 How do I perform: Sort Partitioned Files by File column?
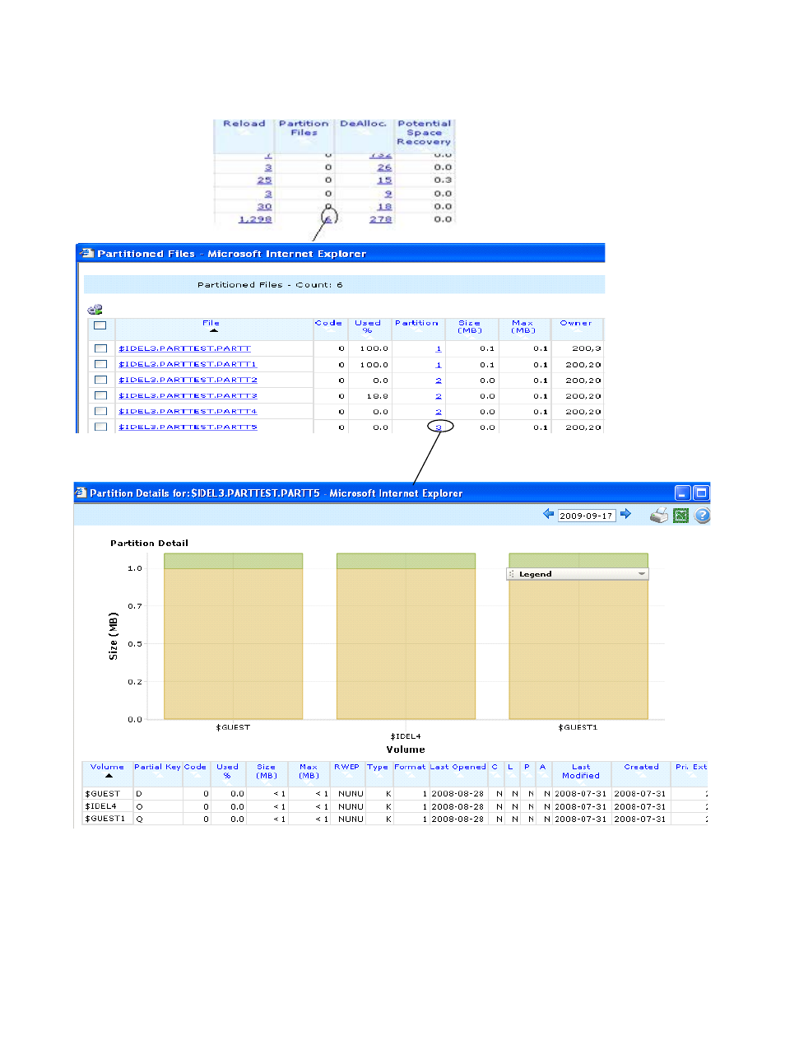pyautogui.click(x=211, y=323)
